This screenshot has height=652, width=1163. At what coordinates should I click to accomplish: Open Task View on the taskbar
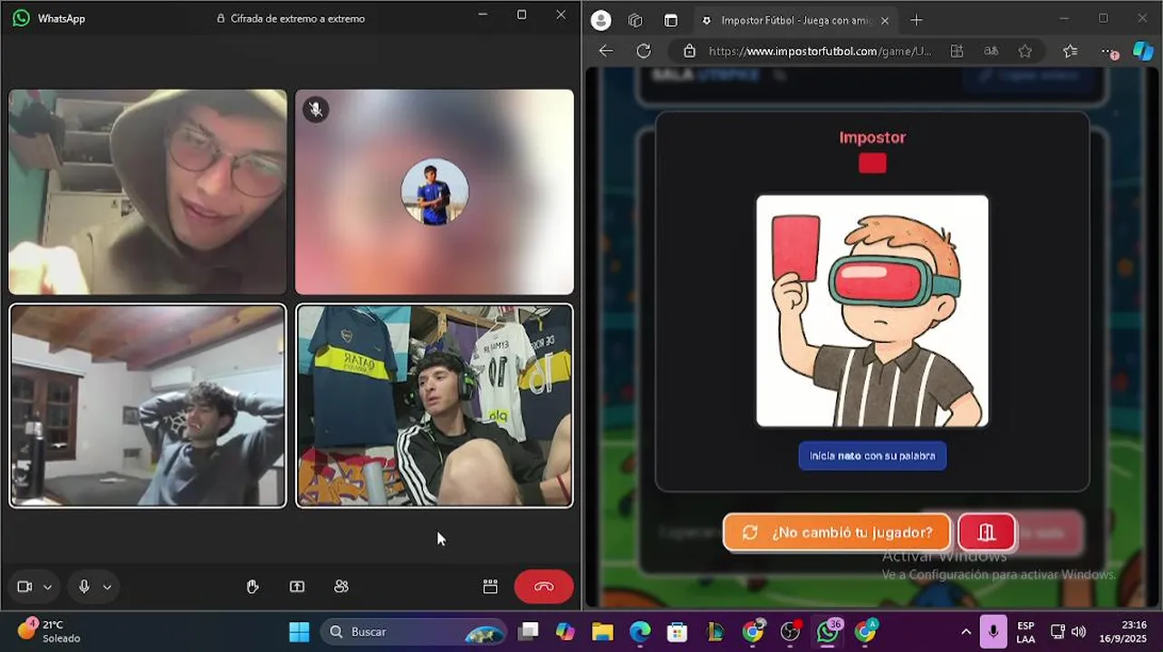[x=529, y=631]
